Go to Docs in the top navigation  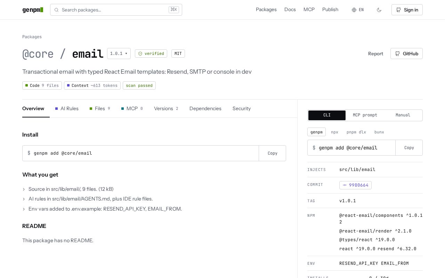(x=290, y=10)
